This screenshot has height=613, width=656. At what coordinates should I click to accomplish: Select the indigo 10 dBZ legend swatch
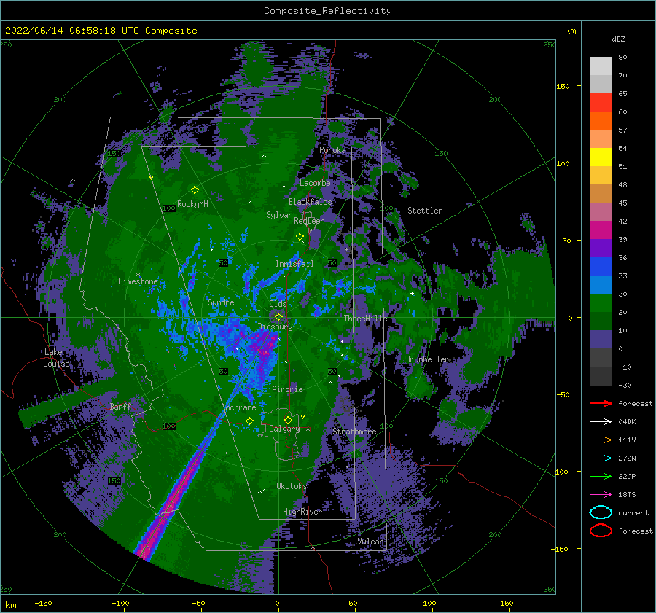601,340
